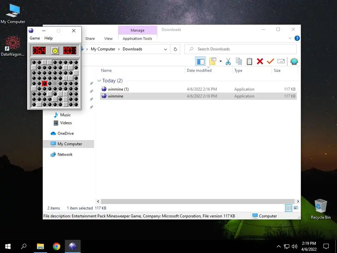Open the address bar history dropdown
This screenshot has height=253, width=337.
[x=165, y=49]
